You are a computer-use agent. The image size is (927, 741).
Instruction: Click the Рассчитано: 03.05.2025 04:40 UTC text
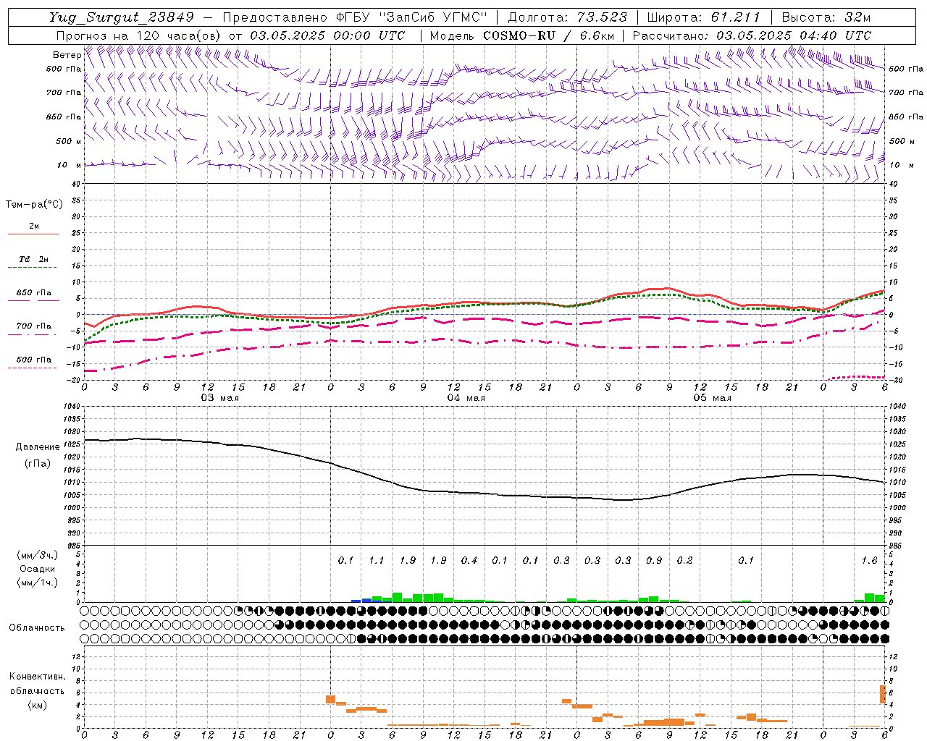coord(752,35)
